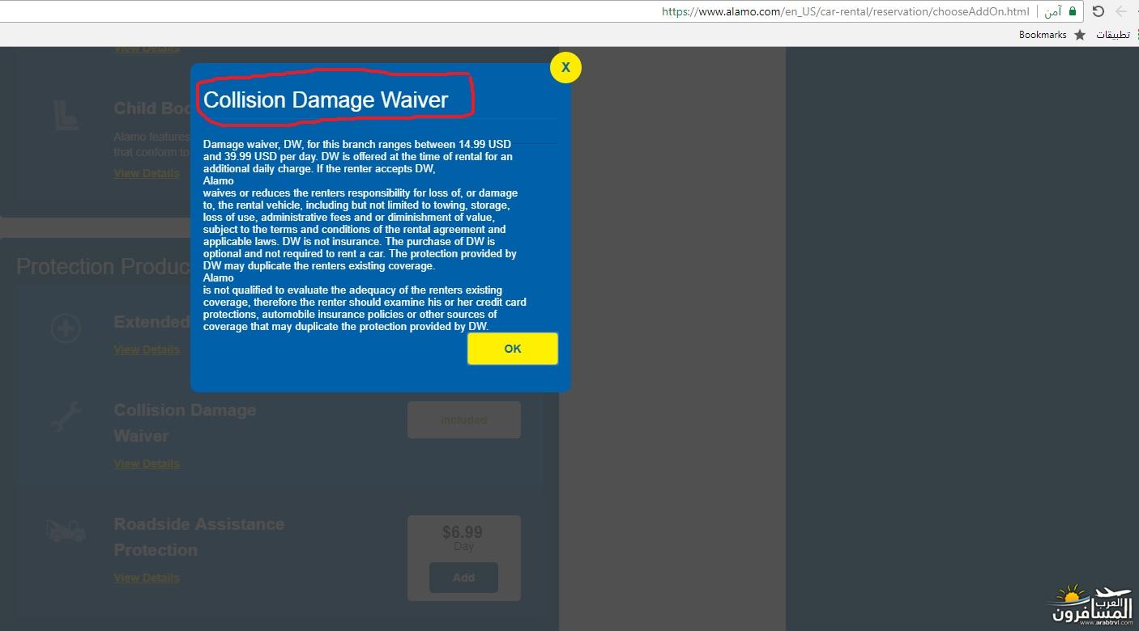This screenshot has height=631, width=1139.
Task: Confirm the waiver popup with OK
Action: [x=513, y=349]
